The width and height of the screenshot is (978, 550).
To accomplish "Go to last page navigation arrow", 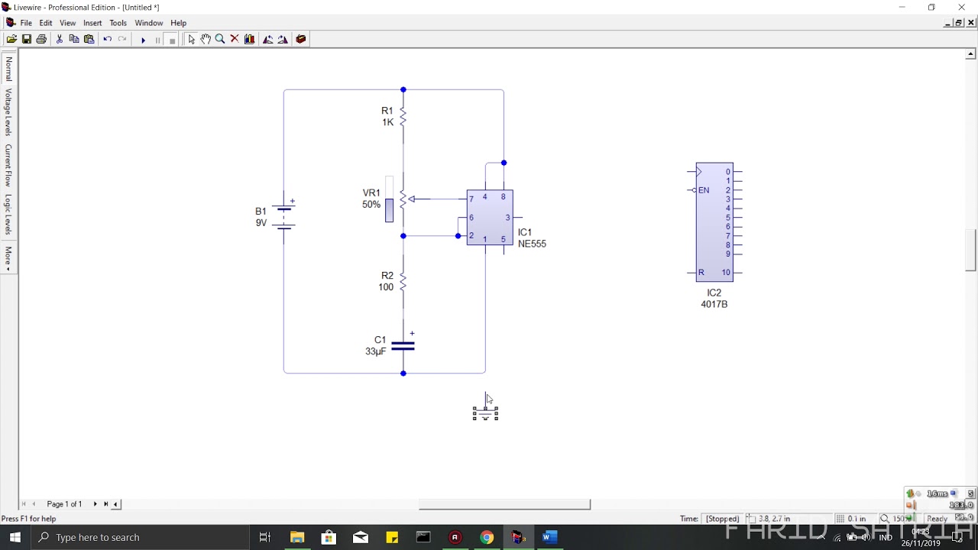I will (106, 504).
